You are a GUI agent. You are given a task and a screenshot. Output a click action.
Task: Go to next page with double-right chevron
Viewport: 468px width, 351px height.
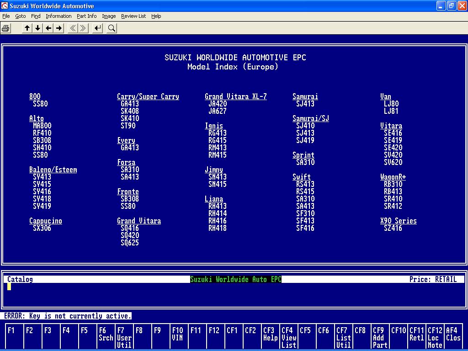click(83, 28)
